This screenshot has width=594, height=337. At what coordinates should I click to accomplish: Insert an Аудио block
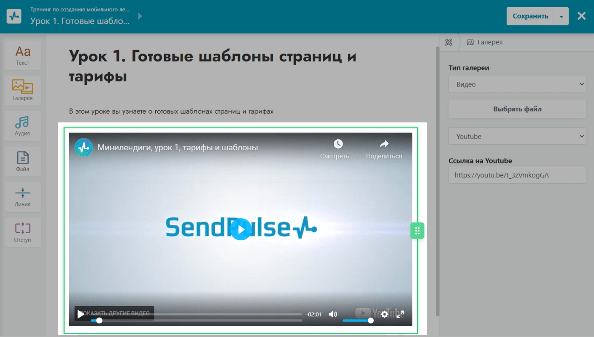pos(23,126)
